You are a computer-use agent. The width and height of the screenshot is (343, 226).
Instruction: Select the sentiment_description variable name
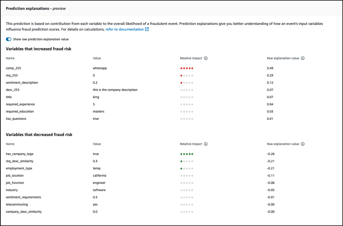coord(22,83)
